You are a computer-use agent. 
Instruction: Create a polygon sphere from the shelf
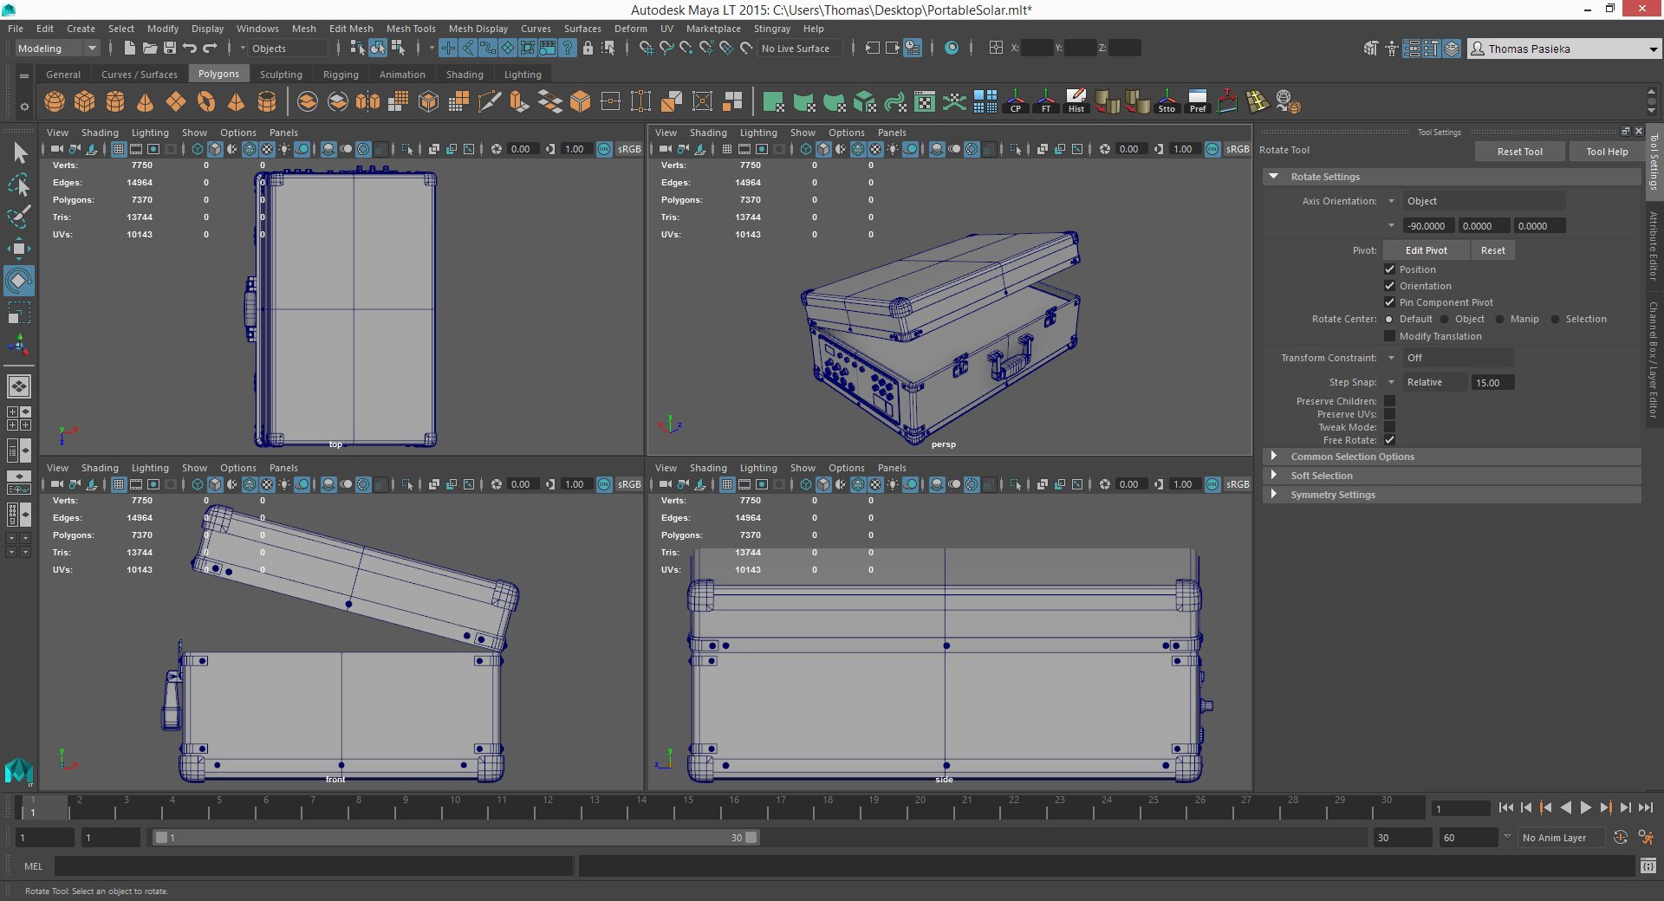[x=55, y=102]
